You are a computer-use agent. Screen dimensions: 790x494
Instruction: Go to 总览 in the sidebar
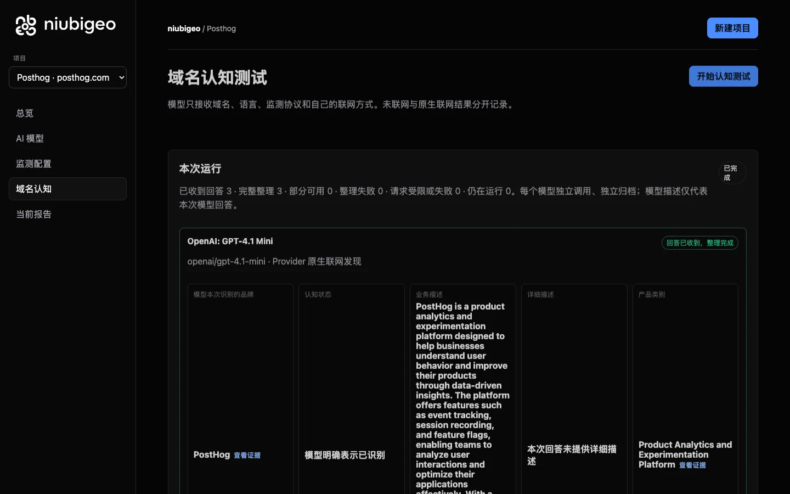[67, 113]
